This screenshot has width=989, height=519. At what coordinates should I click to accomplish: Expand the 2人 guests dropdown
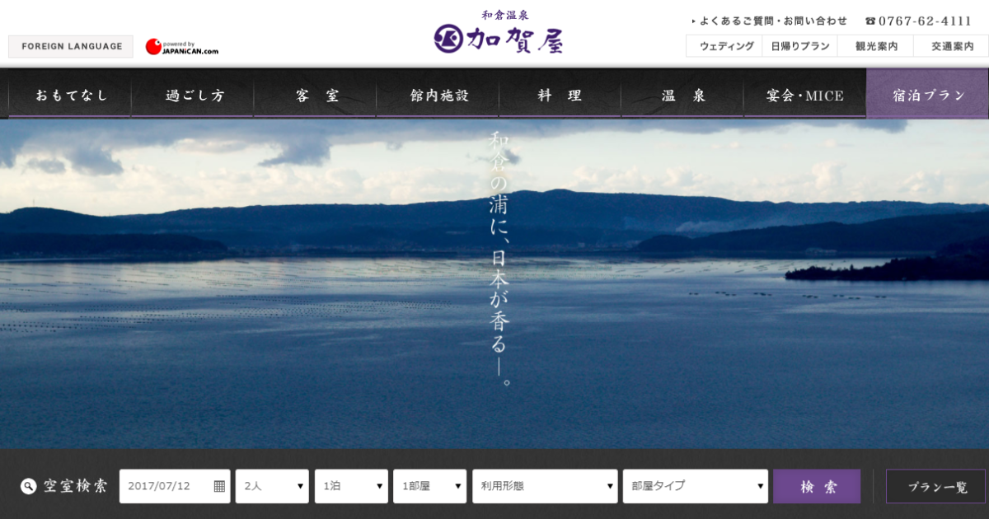click(x=272, y=486)
